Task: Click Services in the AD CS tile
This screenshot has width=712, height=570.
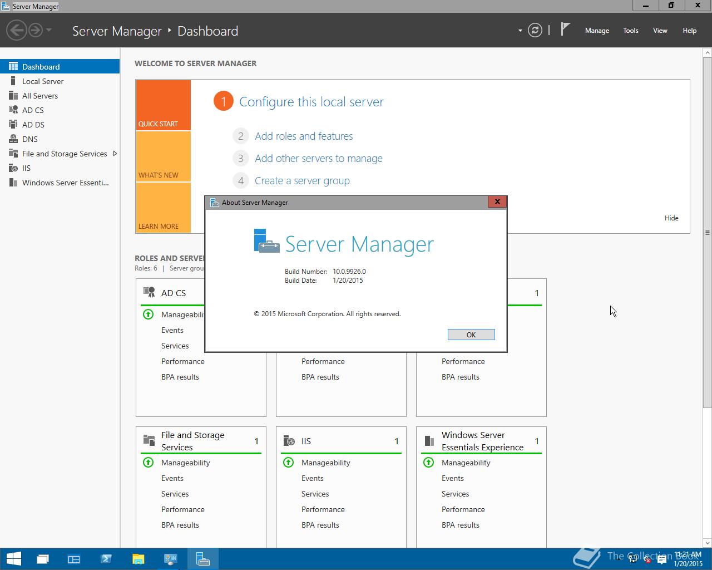Action: click(175, 346)
